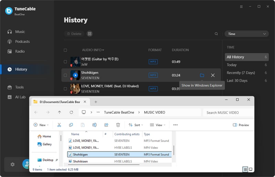Open the TuneCable settings gear
Image resolution: width=275 pixels, height=177 pixels.
tap(13, 165)
